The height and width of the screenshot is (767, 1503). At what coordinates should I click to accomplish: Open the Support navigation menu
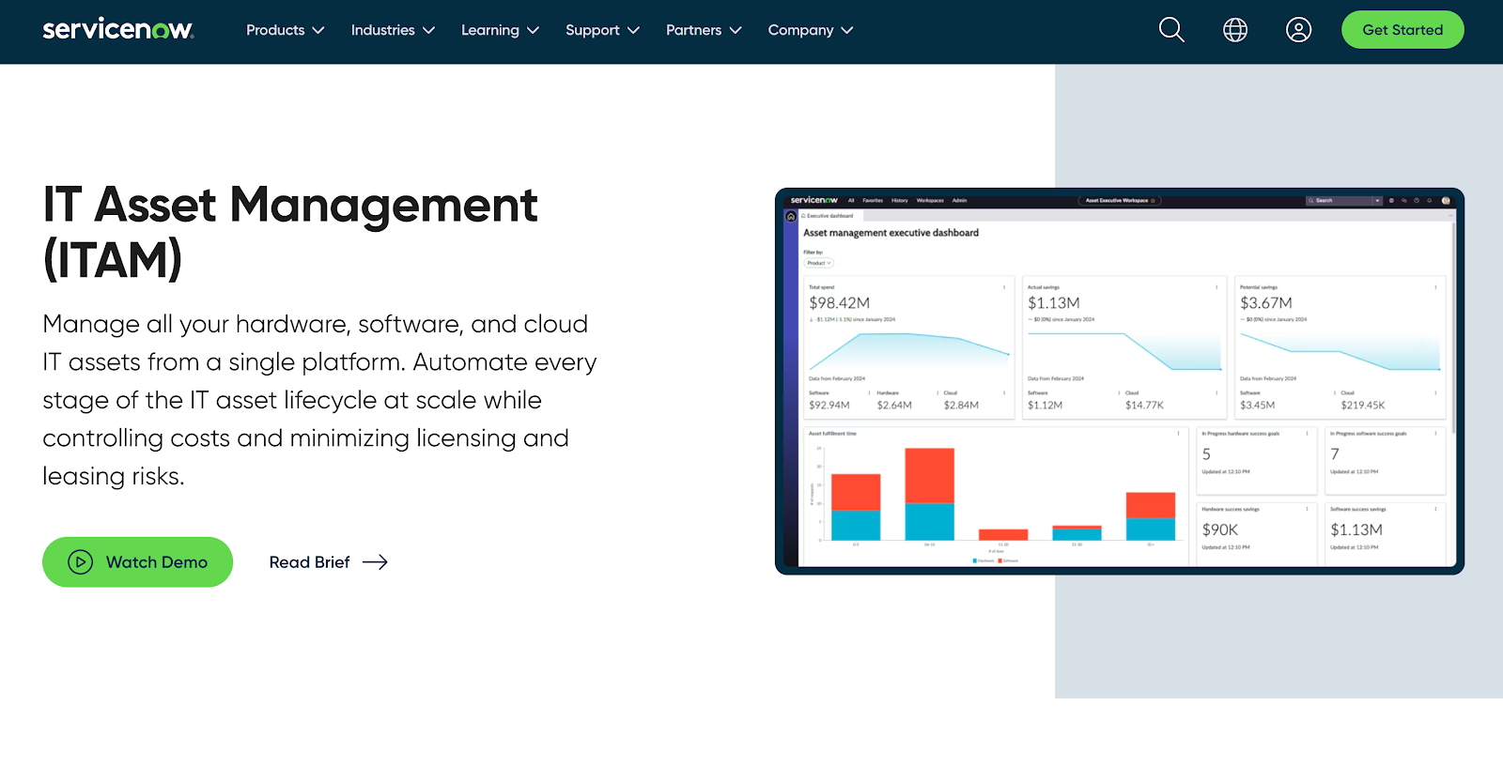(x=602, y=30)
